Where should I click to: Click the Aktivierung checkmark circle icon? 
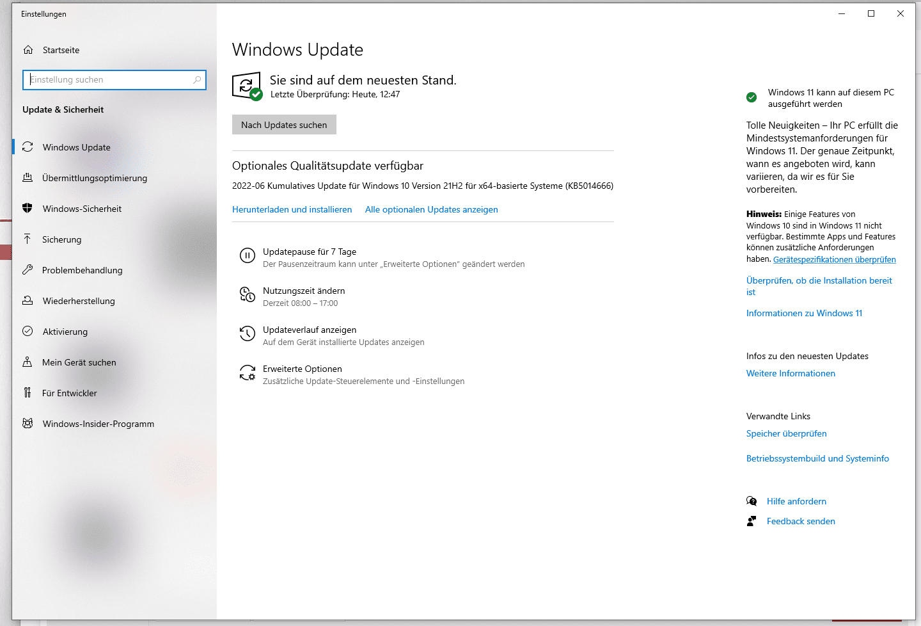coord(28,332)
